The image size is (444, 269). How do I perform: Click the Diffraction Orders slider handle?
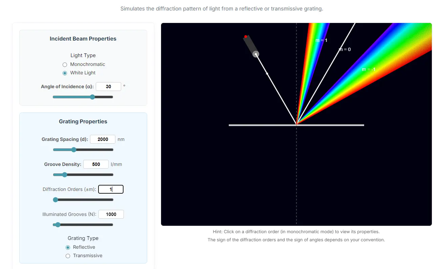tap(56, 200)
